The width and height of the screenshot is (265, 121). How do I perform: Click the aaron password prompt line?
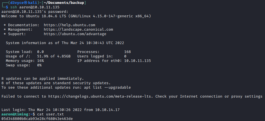click(x=35, y=12)
